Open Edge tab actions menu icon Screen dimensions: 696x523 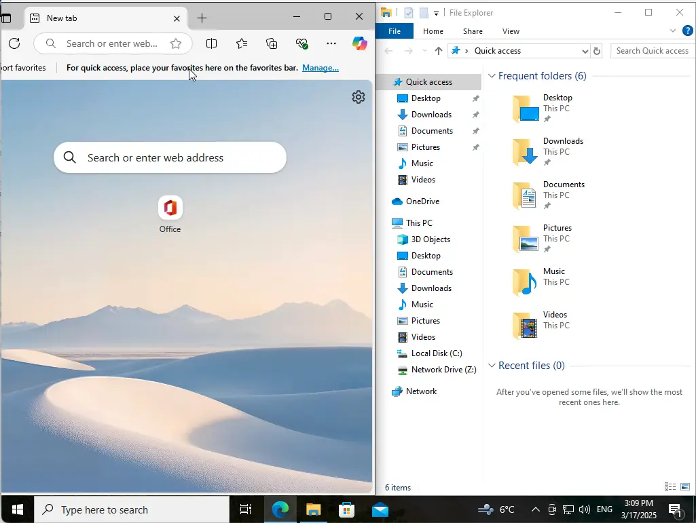point(5,18)
